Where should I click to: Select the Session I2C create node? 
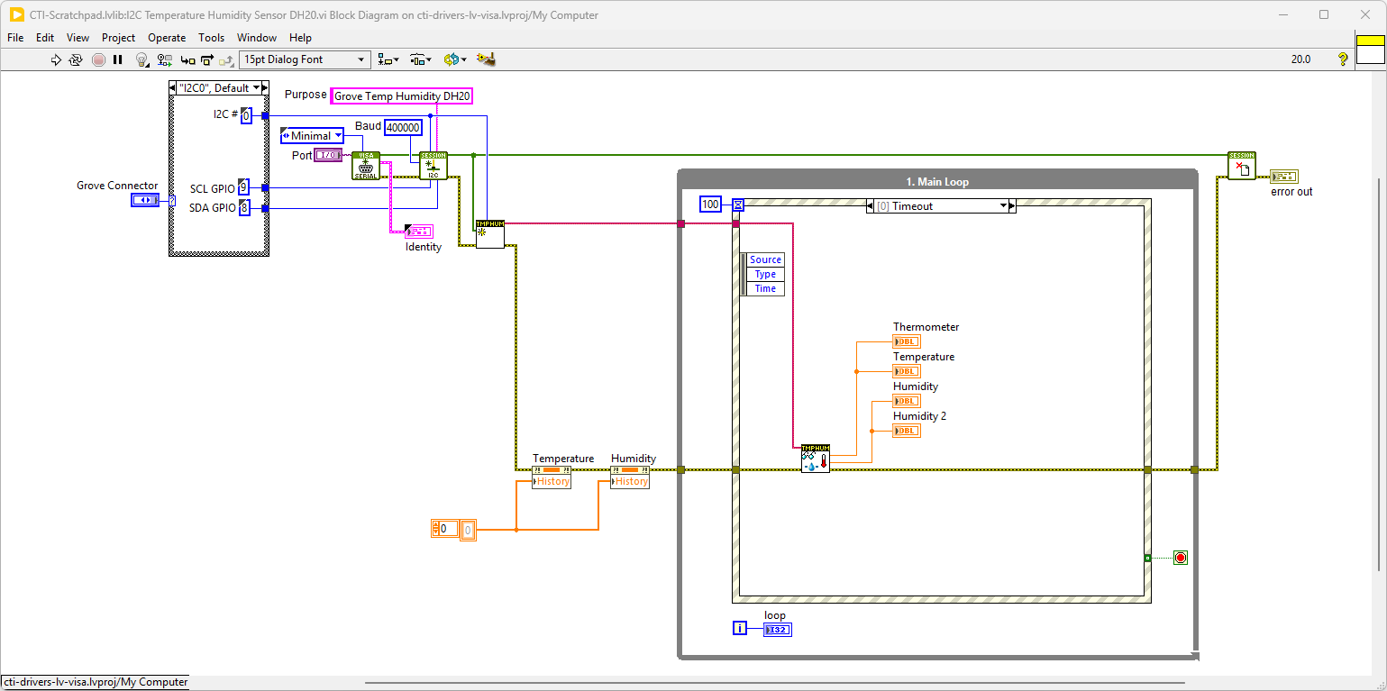tap(433, 166)
